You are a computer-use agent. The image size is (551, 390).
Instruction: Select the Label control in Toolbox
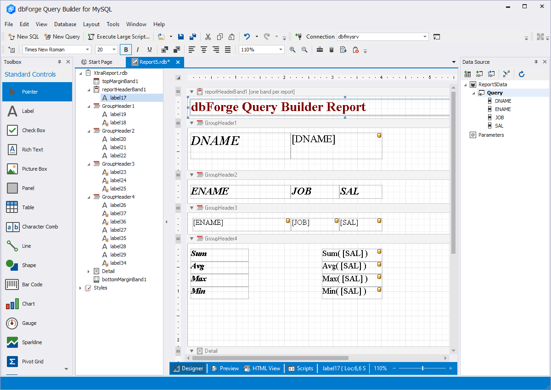(x=37, y=111)
